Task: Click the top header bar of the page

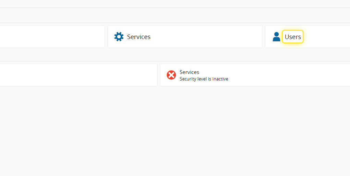Action: pos(171,3)
